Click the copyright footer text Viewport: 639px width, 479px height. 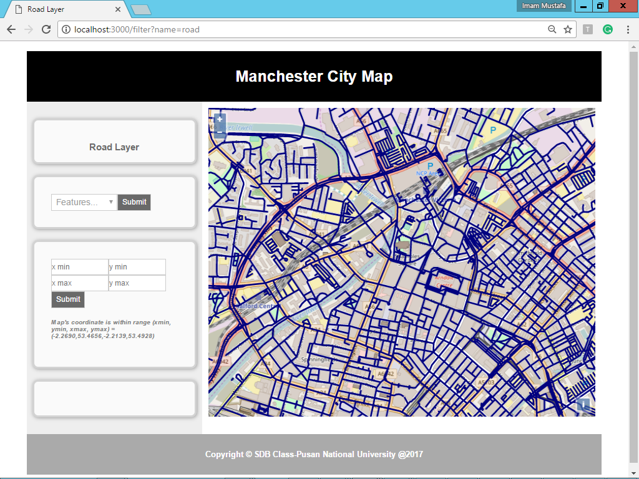click(315, 454)
